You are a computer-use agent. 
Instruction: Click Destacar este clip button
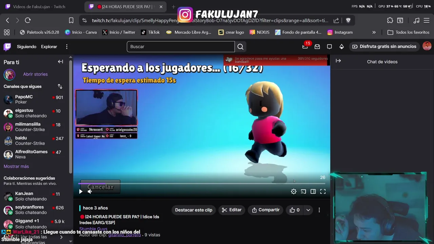click(194, 210)
